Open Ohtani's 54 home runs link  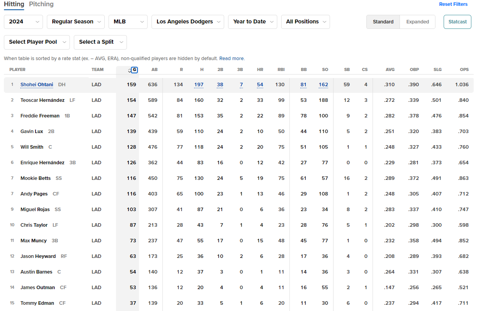260,85
